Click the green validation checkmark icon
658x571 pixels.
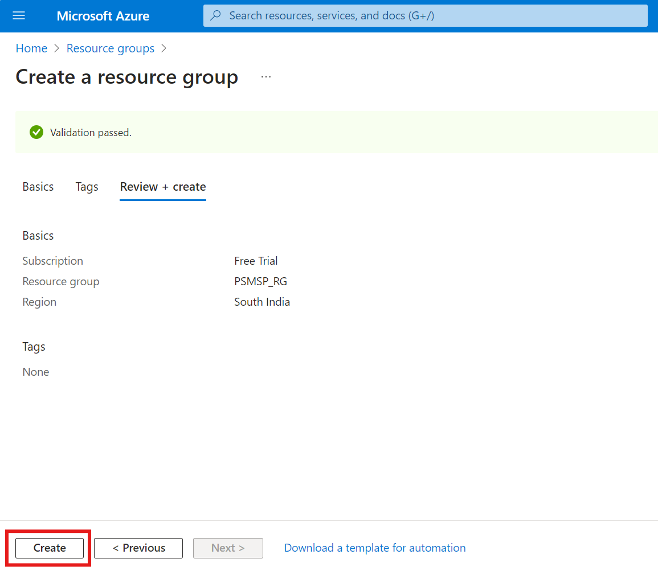(36, 133)
